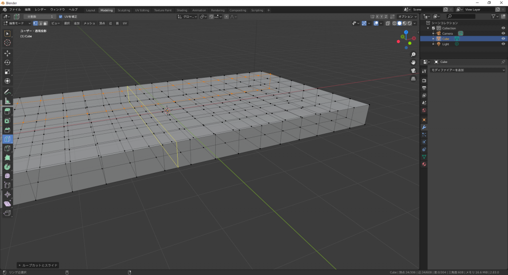The width and height of the screenshot is (508, 275).
Task: Select the active Loop Cut tool
Action: 7,139
